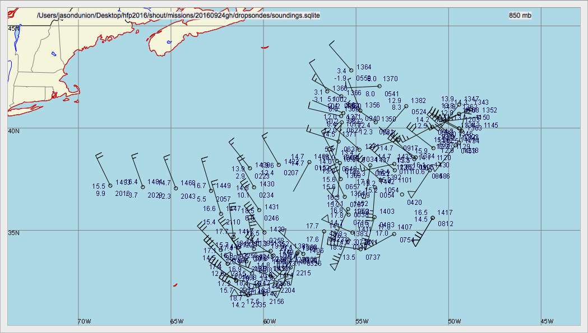Click the '1364' height value
The height and width of the screenshot is (333, 588).
coord(364,67)
